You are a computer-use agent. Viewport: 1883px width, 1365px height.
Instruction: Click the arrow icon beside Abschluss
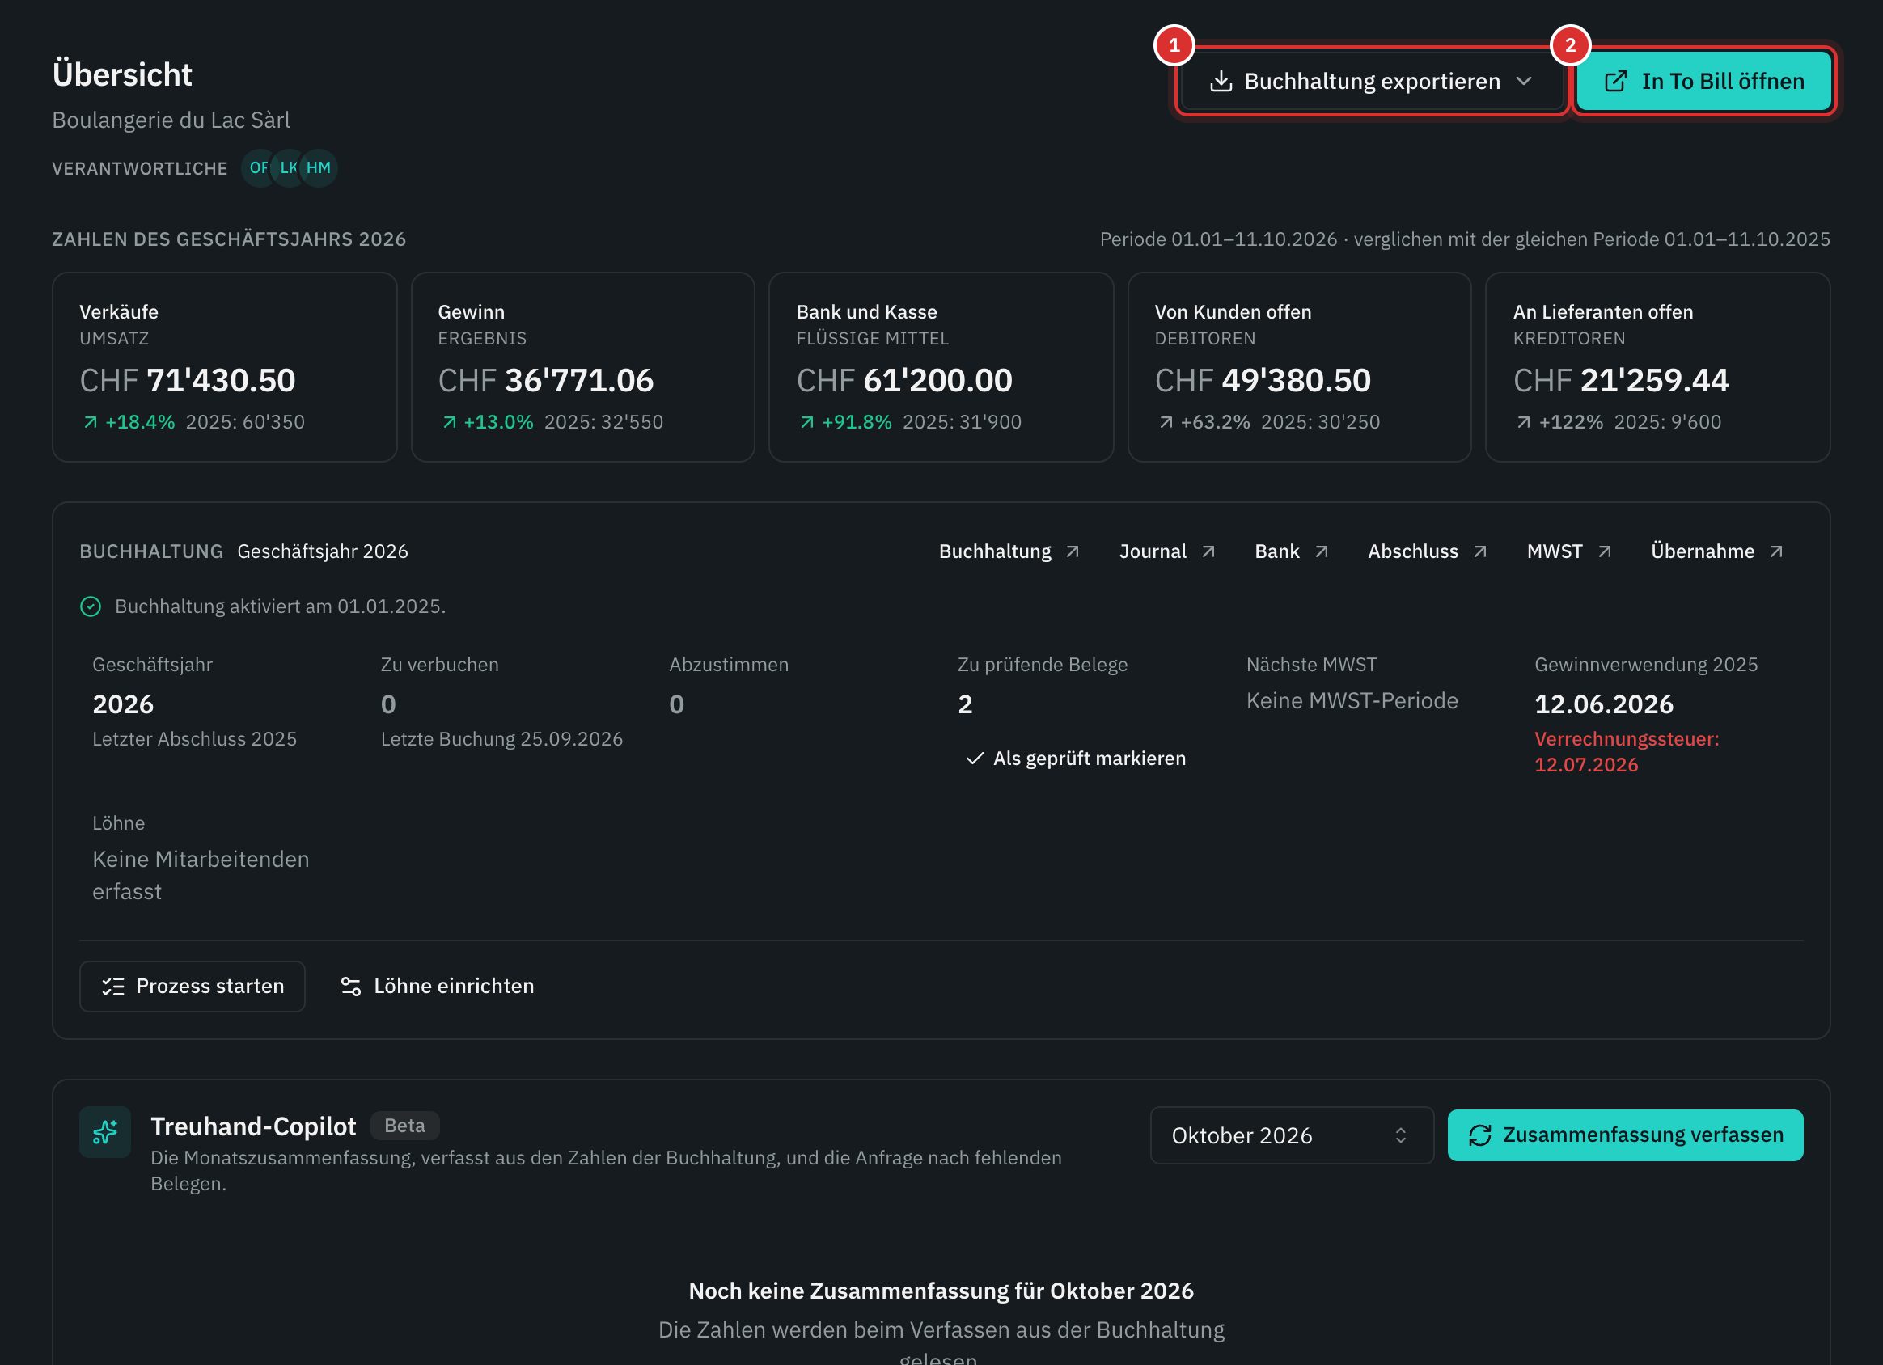click(x=1480, y=551)
